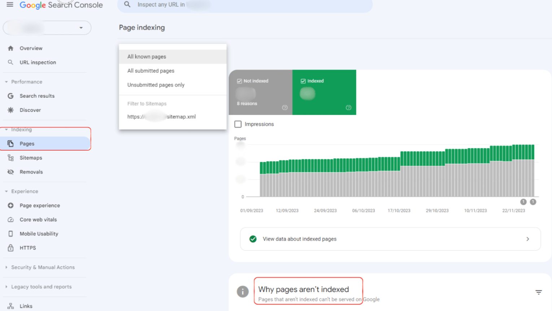Expand Security & Manual Actions section
The height and width of the screenshot is (311, 552).
coord(6,267)
